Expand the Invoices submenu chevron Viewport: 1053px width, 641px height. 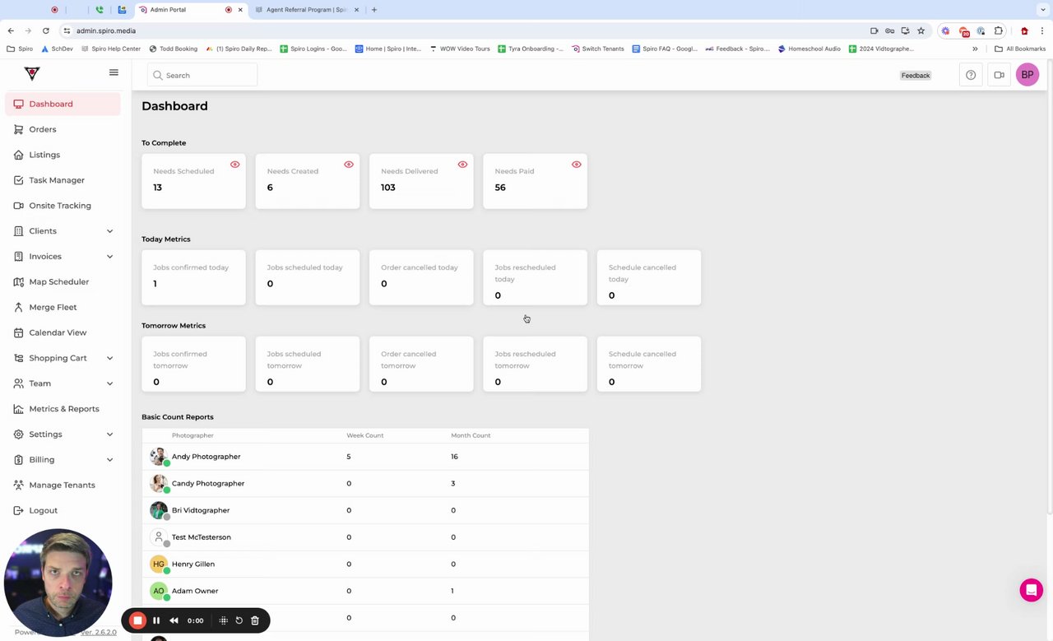click(109, 257)
